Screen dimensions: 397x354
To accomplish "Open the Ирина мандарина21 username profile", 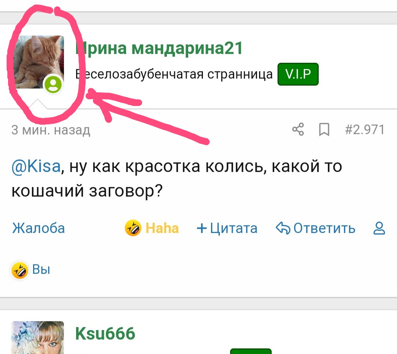I will pyautogui.click(x=159, y=48).
